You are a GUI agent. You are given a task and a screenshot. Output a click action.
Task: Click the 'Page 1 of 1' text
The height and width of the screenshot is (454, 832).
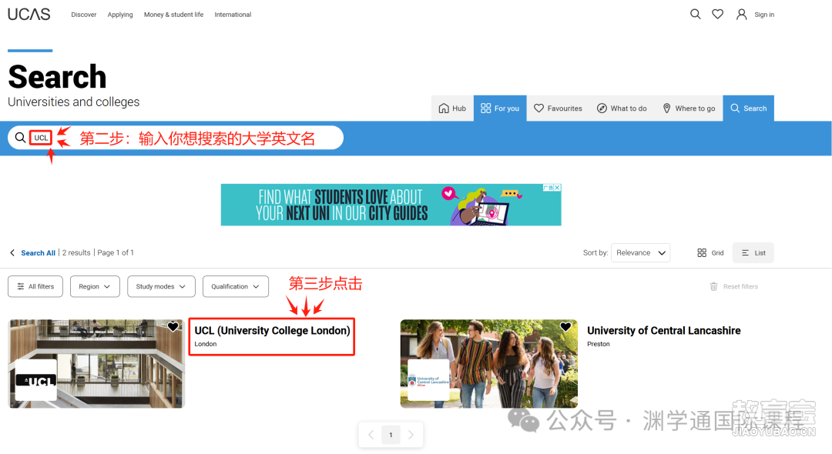pos(115,252)
